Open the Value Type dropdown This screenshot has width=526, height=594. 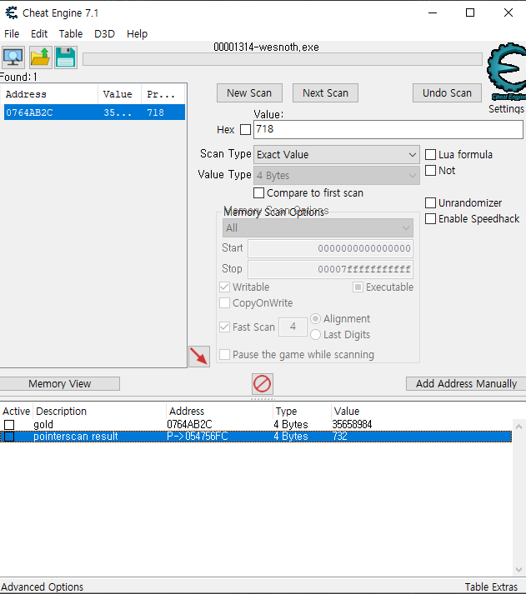tap(337, 176)
